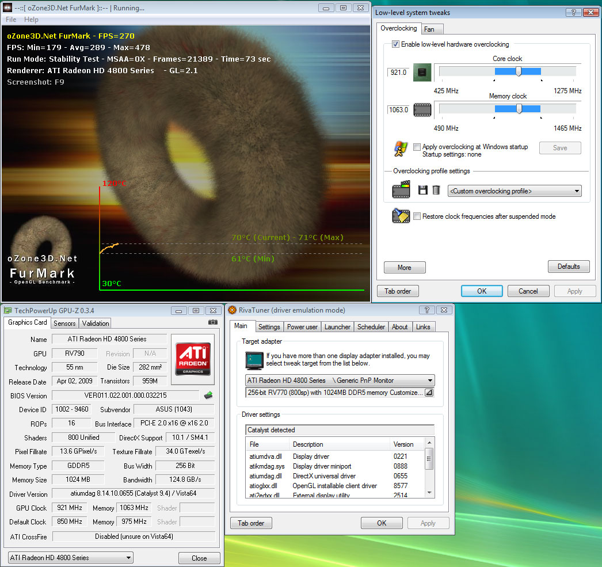Viewport: 602px width, 567px height.
Task: Click the RivaTuner gear title icon
Action: pos(232,310)
